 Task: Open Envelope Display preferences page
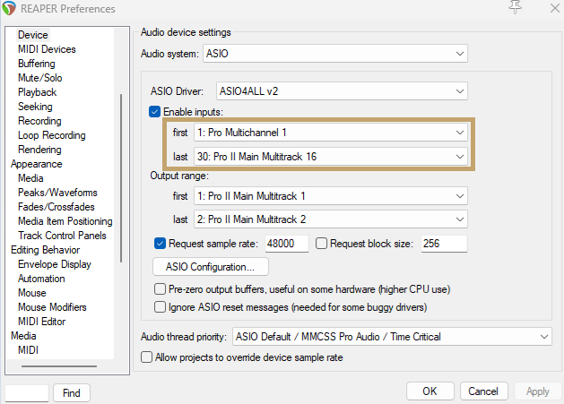pyautogui.click(x=55, y=264)
